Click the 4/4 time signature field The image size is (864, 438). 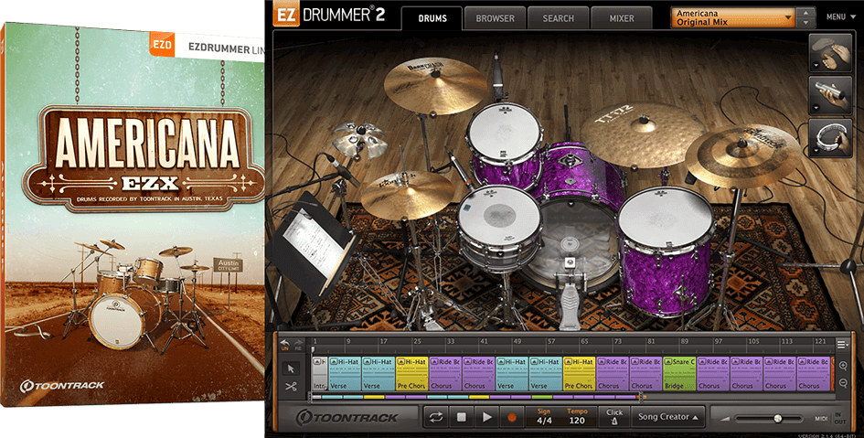point(544,421)
